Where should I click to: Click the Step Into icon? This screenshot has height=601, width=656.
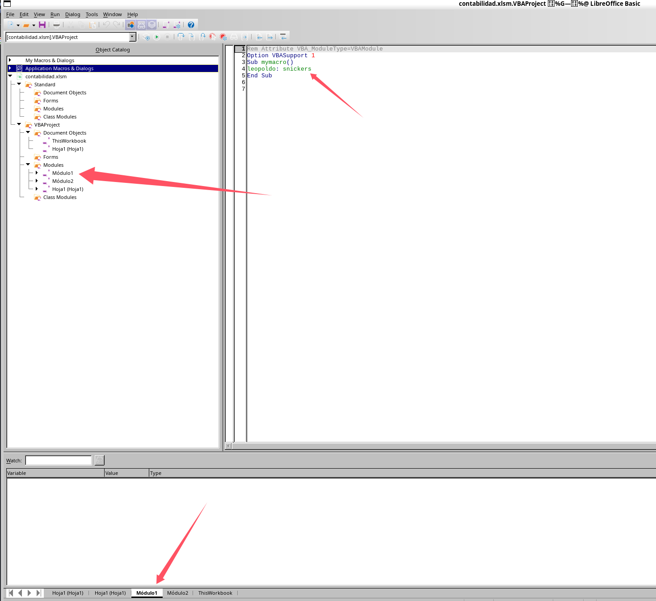click(x=181, y=37)
